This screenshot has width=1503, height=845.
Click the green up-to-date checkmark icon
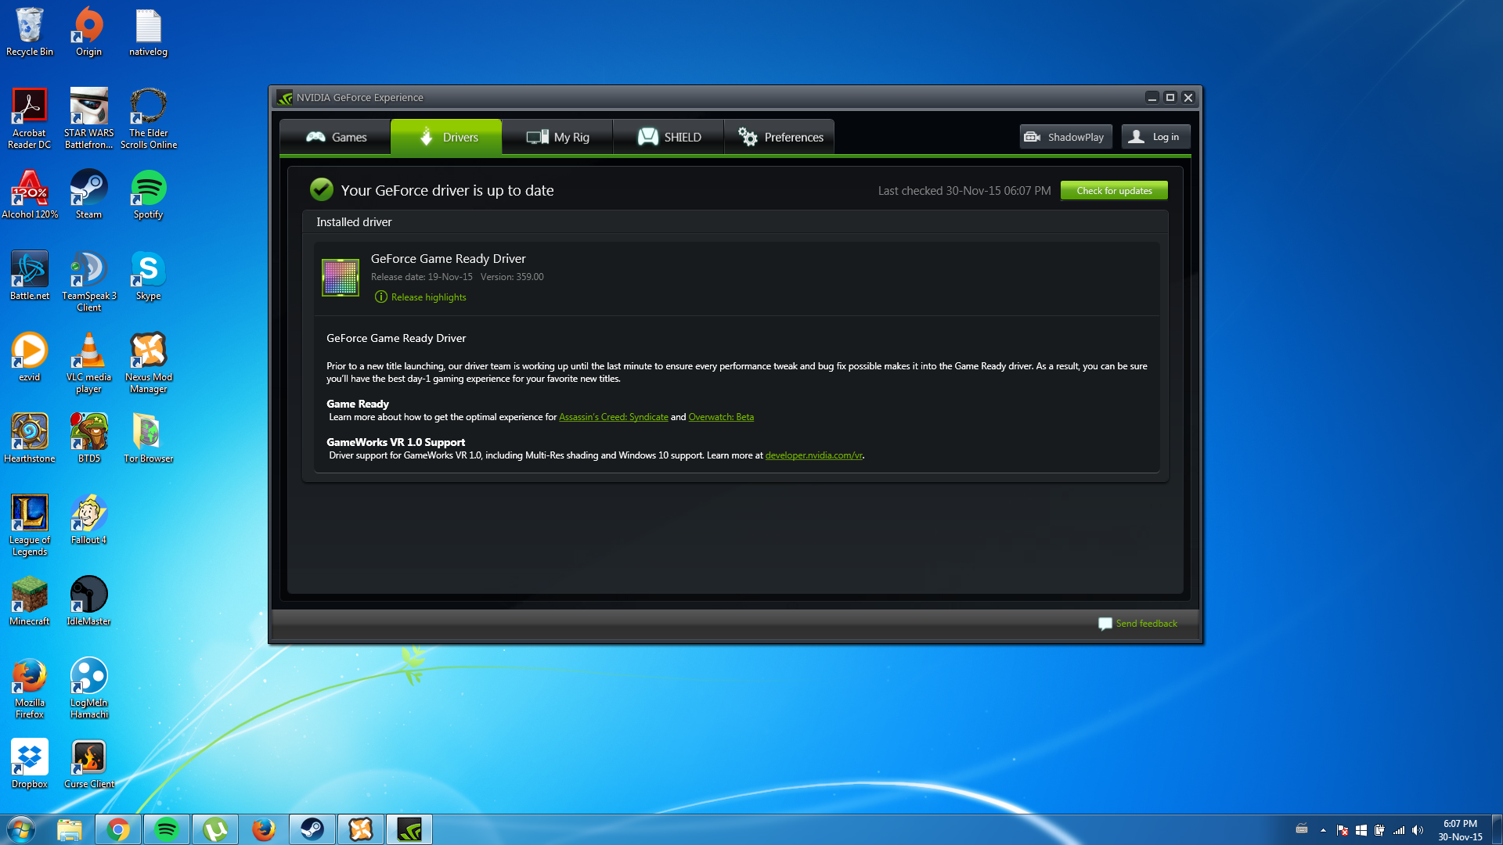[321, 189]
